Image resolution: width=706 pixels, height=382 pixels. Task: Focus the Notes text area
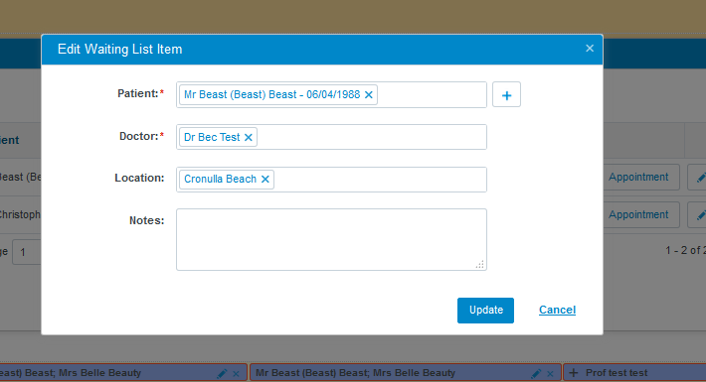331,239
